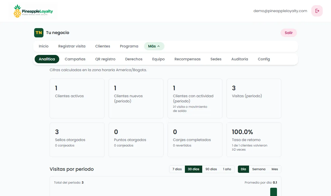331x196 pixels.
Task: Group visits by Día
Action: coord(243,169)
